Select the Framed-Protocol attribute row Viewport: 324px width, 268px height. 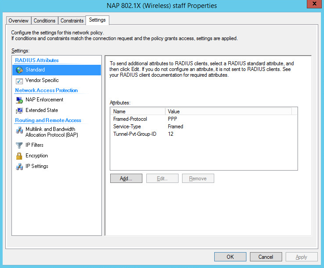pyautogui.click(x=204, y=119)
